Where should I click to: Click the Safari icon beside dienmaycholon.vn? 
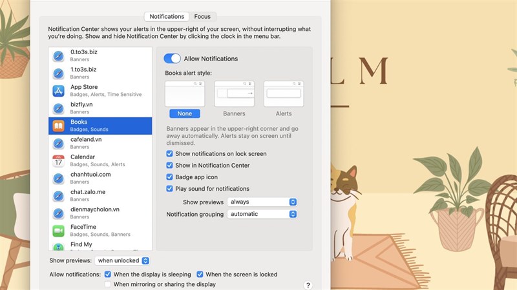tap(58, 213)
